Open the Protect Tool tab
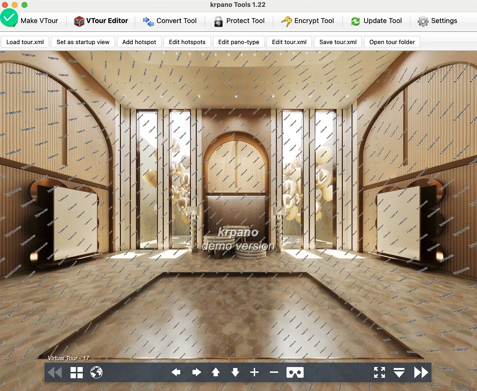Image resolution: width=477 pixels, height=391 pixels. [x=239, y=21]
